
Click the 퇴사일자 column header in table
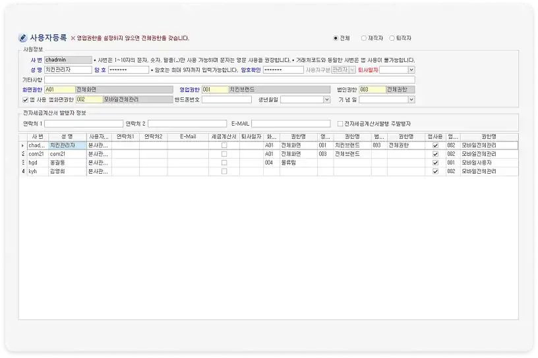click(251, 137)
